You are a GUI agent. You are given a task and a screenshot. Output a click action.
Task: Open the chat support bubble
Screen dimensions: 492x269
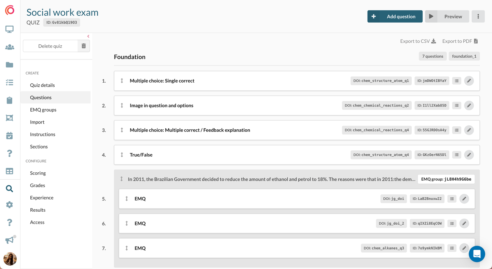tap(477, 254)
